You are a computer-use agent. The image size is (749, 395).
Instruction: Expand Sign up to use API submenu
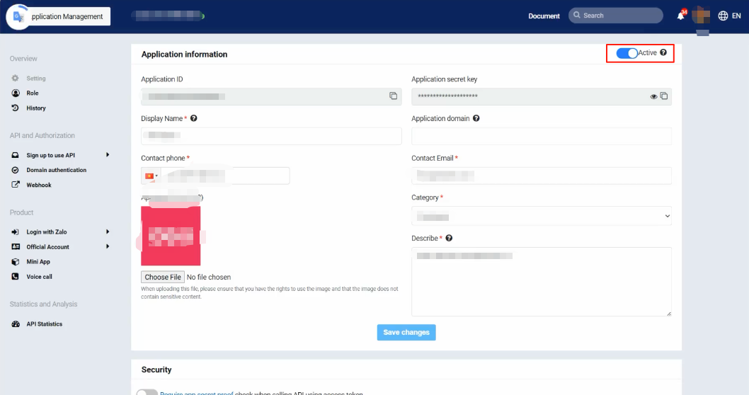108,155
